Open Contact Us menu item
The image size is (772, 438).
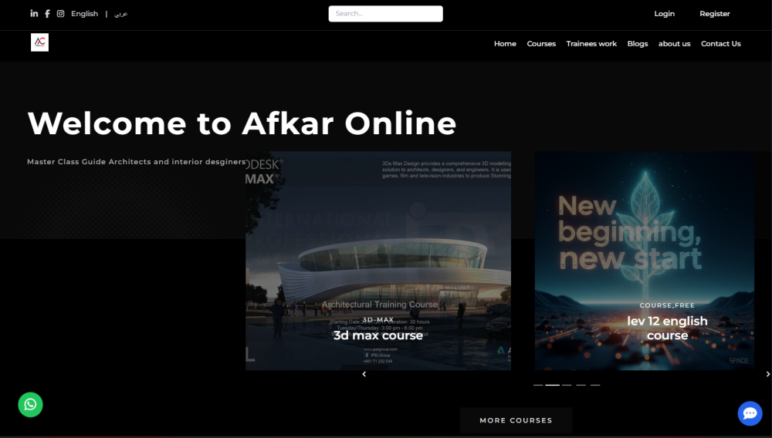click(x=721, y=44)
